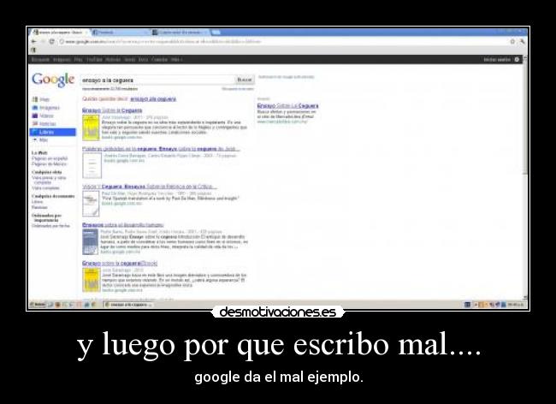Screen dimensions: 556x404
Task: Open YouTube in the black Google bar
Action: point(94,60)
